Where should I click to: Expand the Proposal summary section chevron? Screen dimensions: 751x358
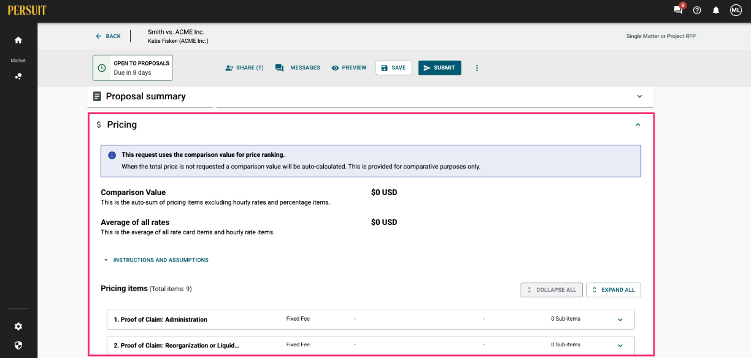click(639, 96)
